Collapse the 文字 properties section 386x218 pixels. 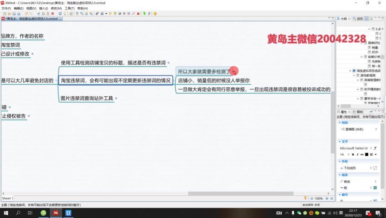(x=340, y=141)
